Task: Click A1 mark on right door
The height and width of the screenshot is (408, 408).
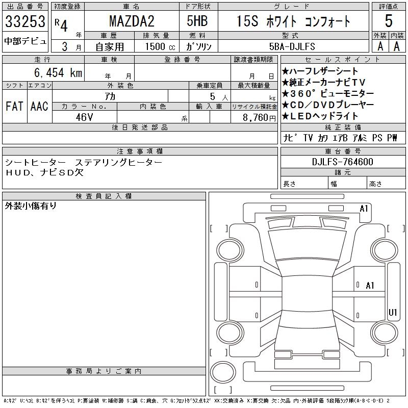Action: (370, 286)
